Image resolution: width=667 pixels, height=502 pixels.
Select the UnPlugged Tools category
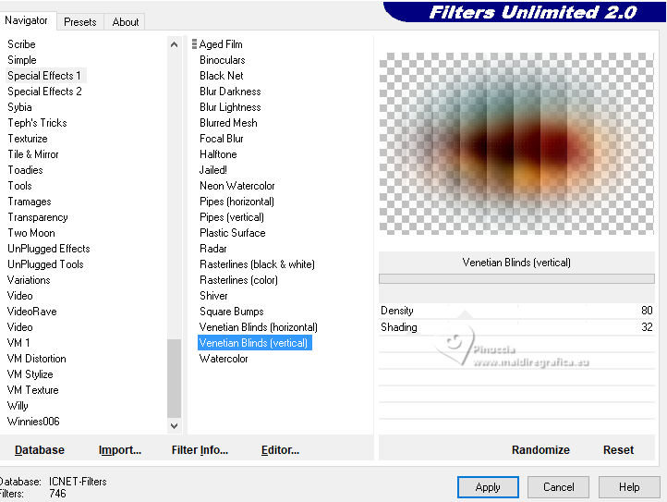tap(45, 264)
